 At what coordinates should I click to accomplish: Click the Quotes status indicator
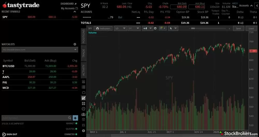coord(72,129)
